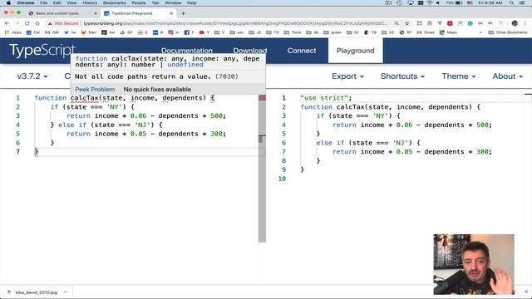Open a new tab with the plus button
532x299 pixels.
pyautogui.click(x=183, y=13)
